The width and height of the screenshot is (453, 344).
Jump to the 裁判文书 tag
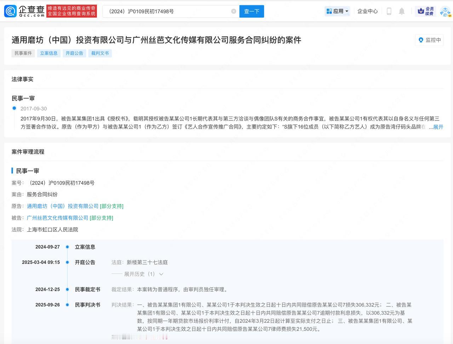coord(100,53)
